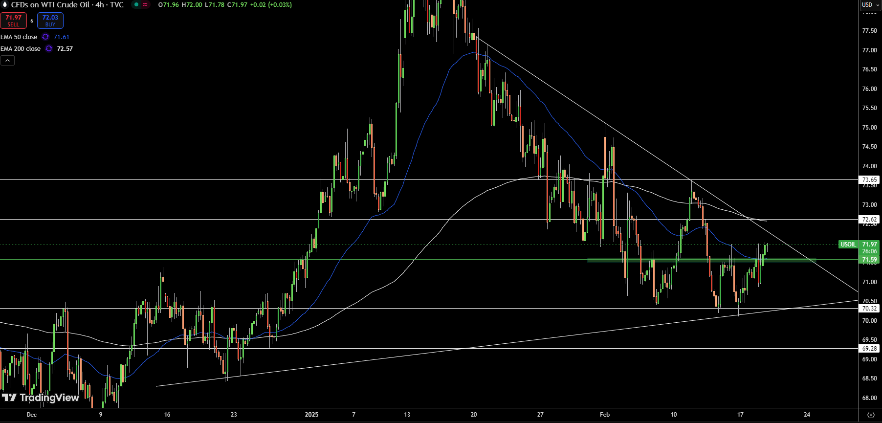The width and height of the screenshot is (882, 423).
Task: Click the low price L71.78 in the header
Action: [x=215, y=4]
